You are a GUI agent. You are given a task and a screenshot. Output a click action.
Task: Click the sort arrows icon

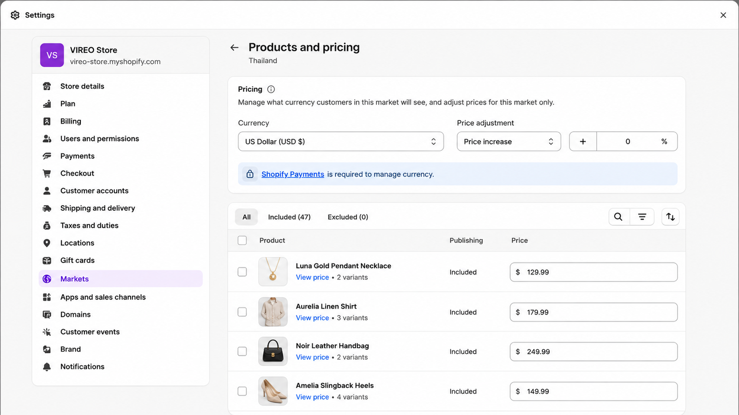click(x=671, y=217)
